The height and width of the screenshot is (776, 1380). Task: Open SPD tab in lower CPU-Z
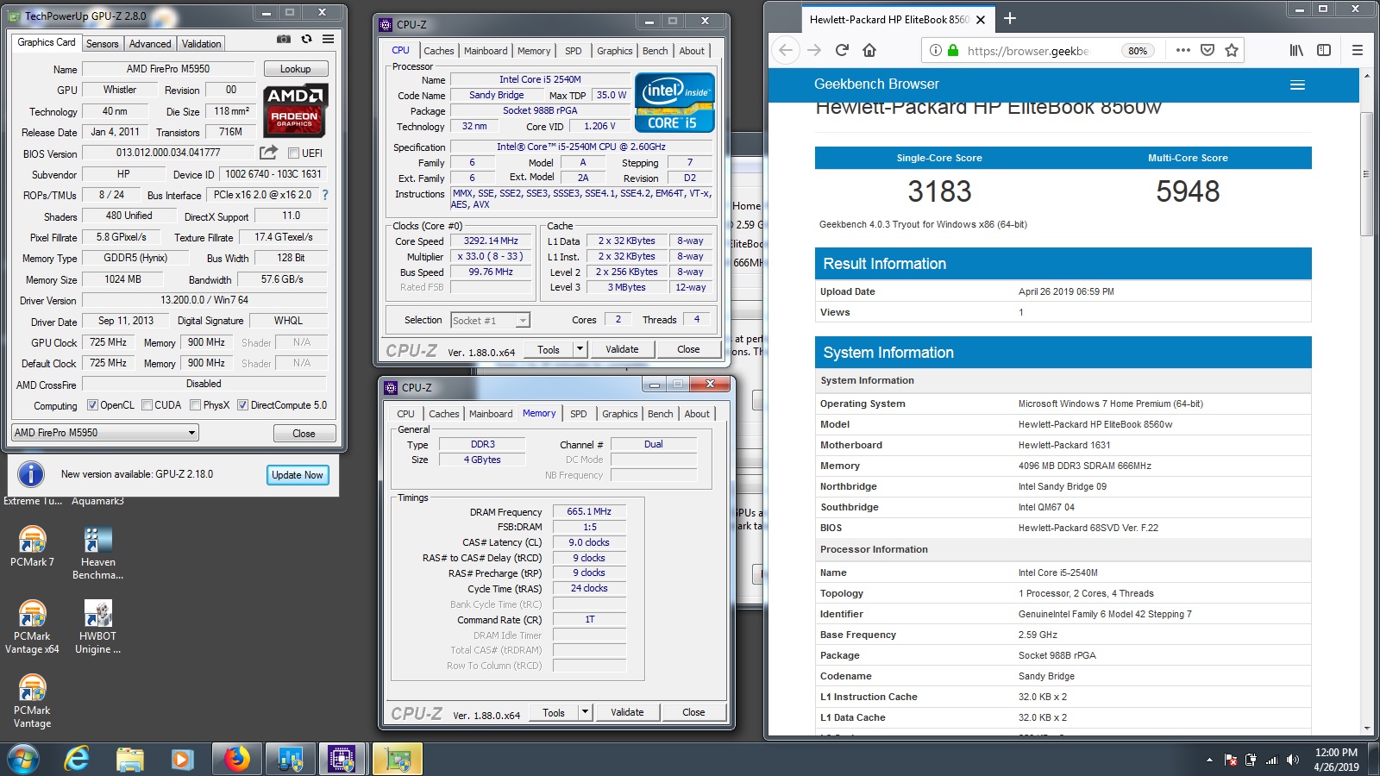pos(579,414)
